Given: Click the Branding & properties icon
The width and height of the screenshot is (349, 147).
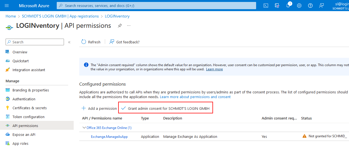Looking at the screenshot, I should point(8,90).
